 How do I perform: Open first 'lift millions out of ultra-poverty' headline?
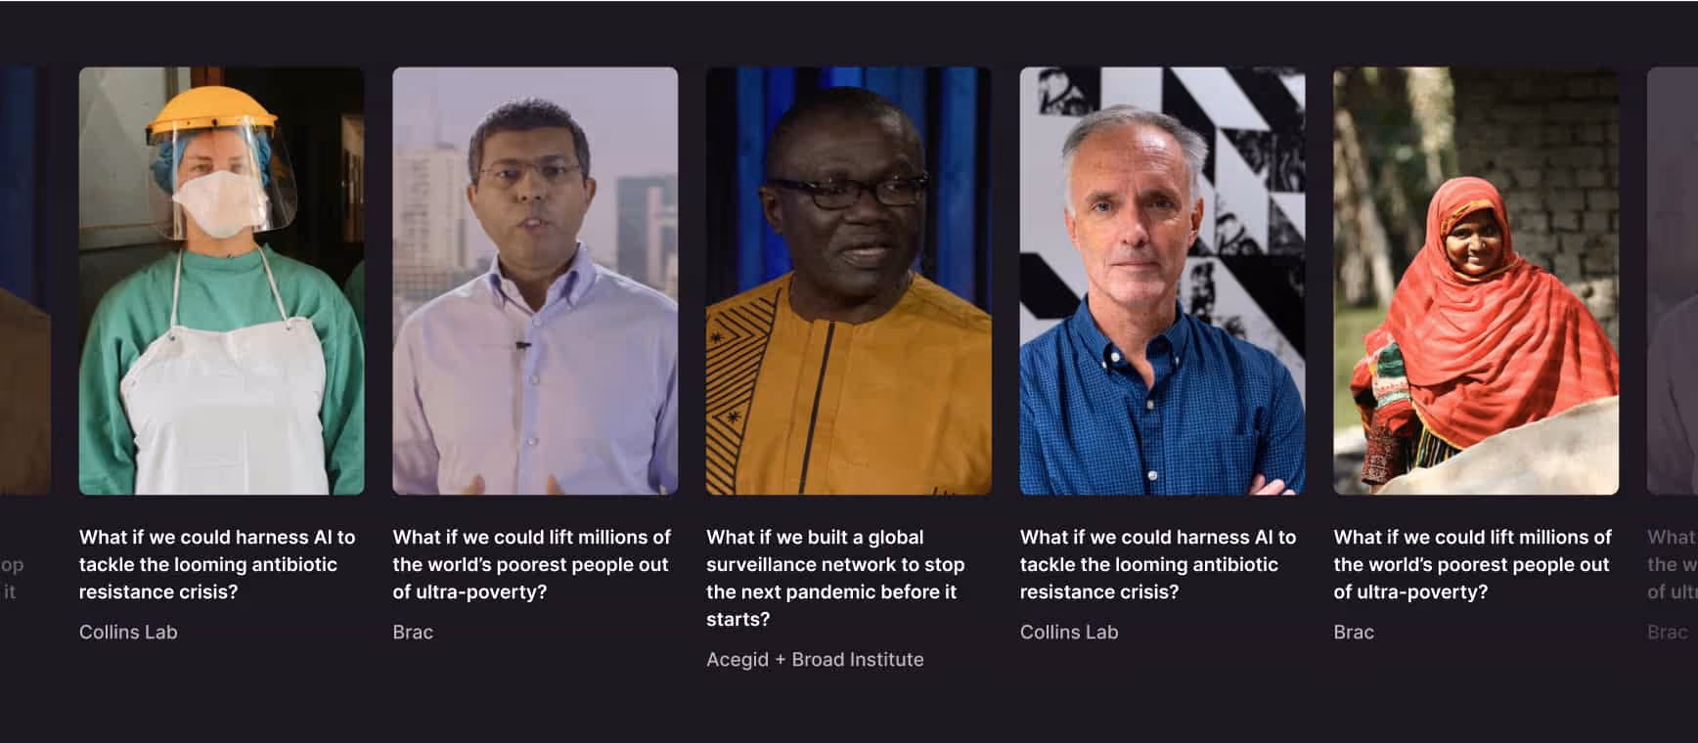[532, 564]
